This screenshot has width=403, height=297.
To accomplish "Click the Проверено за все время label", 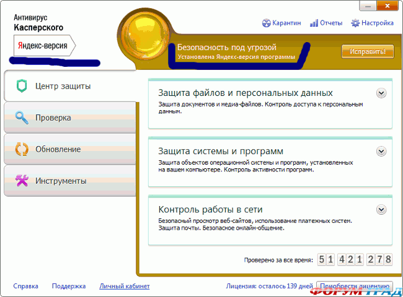I will click(278, 260).
